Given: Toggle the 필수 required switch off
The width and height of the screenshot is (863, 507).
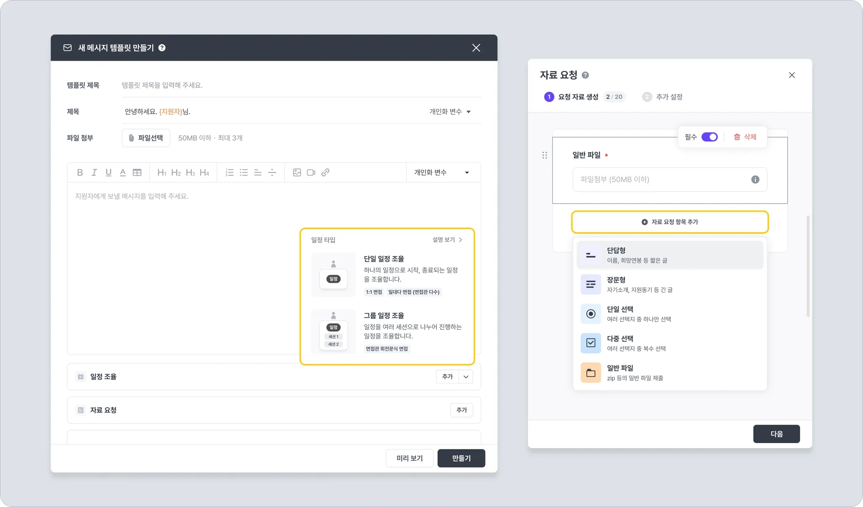Looking at the screenshot, I should click(x=709, y=137).
